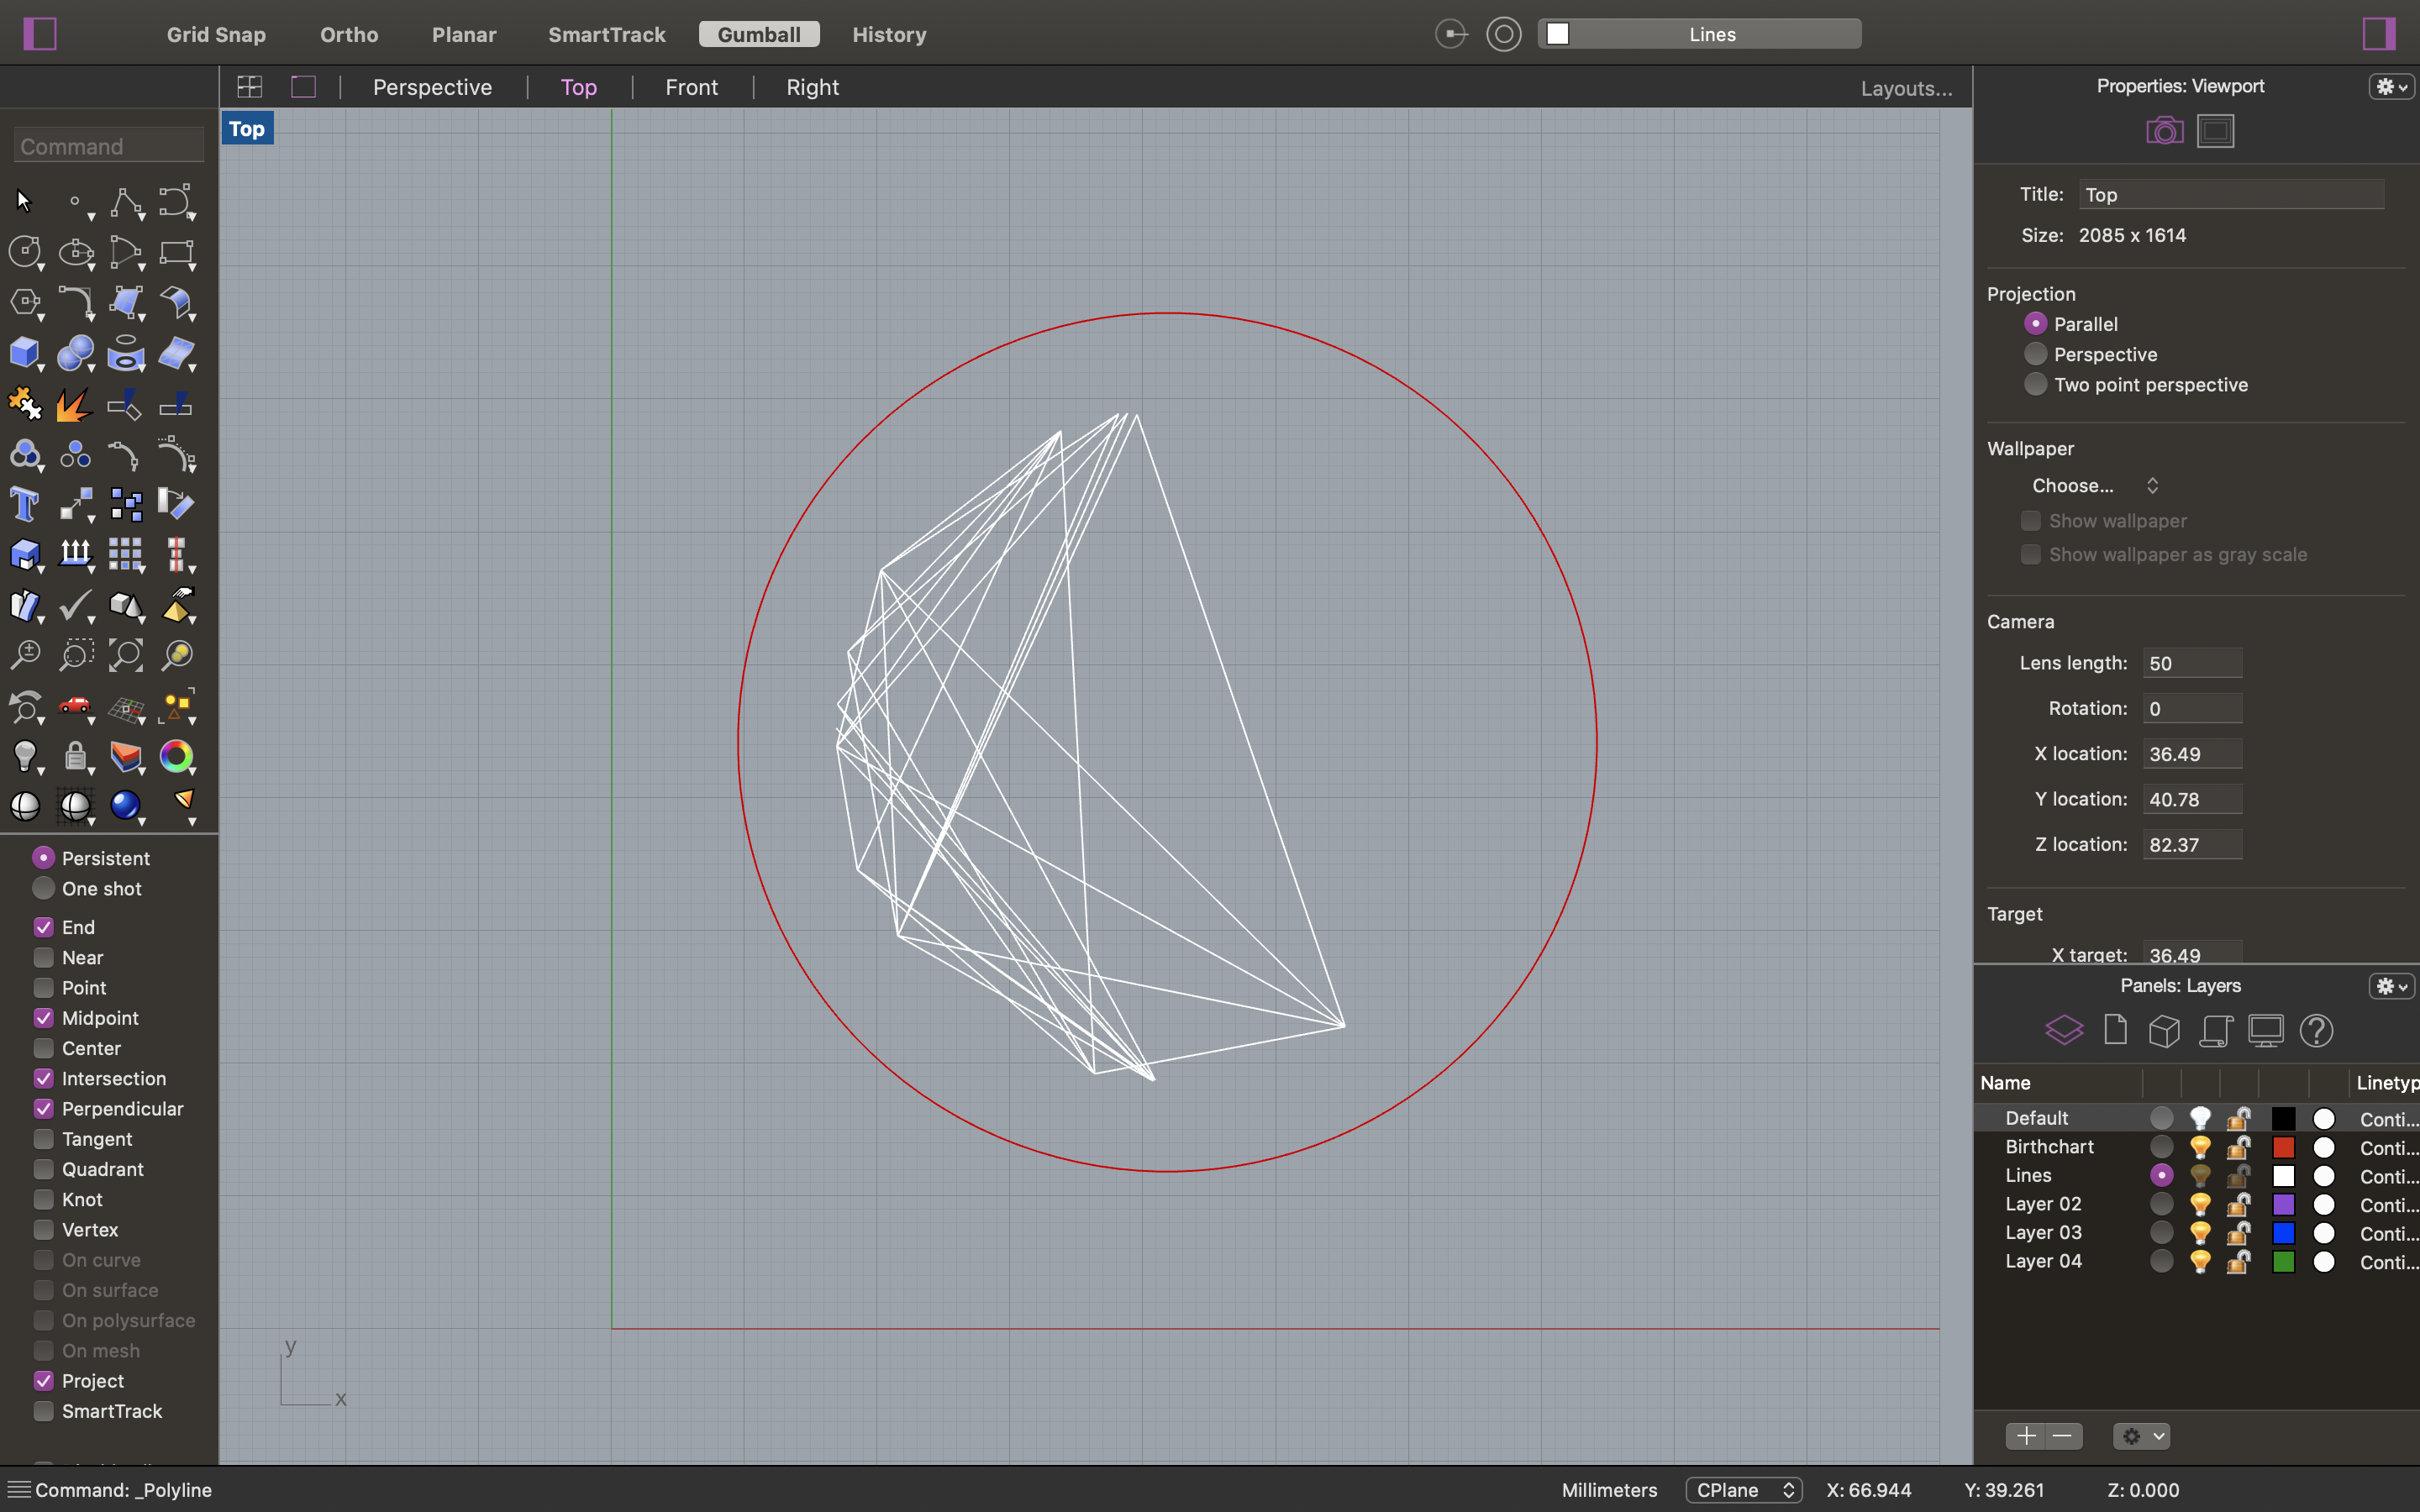2420x1512 pixels.
Task: Switch to the Right viewport tab
Action: click(x=812, y=87)
